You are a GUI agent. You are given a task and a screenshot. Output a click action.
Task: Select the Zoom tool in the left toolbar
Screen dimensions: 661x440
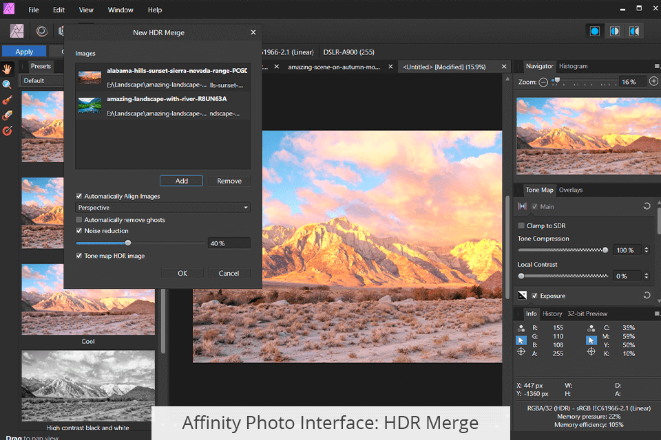coord(8,84)
